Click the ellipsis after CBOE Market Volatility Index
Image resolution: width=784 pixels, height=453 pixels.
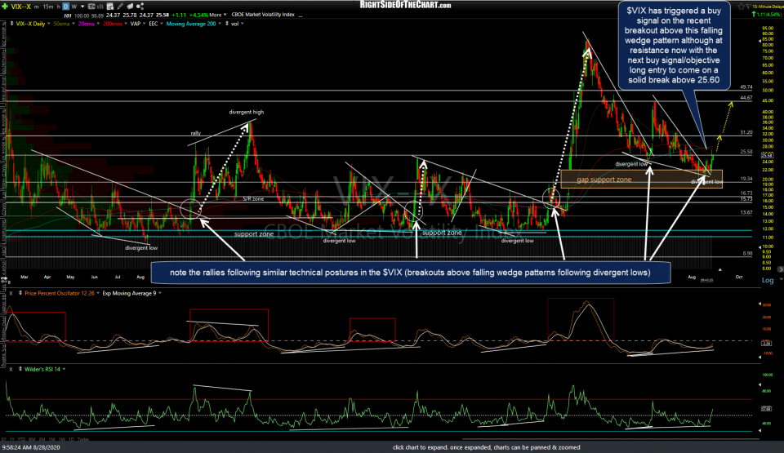tap(301, 16)
